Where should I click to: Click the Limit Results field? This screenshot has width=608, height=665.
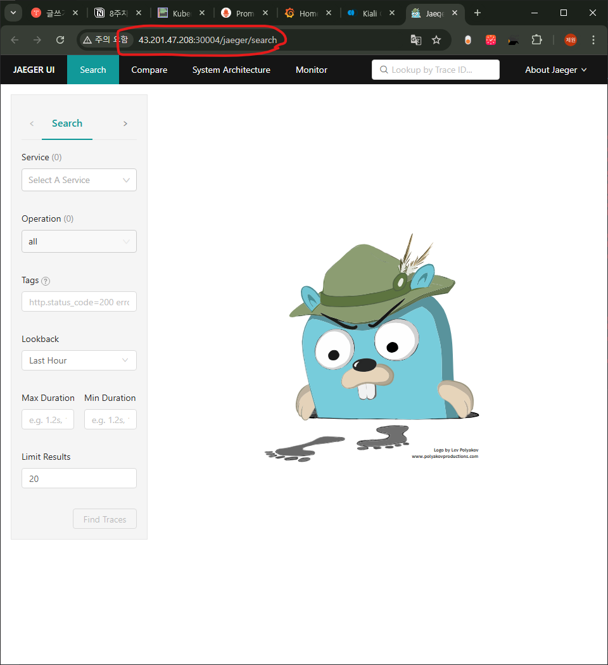[79, 478]
